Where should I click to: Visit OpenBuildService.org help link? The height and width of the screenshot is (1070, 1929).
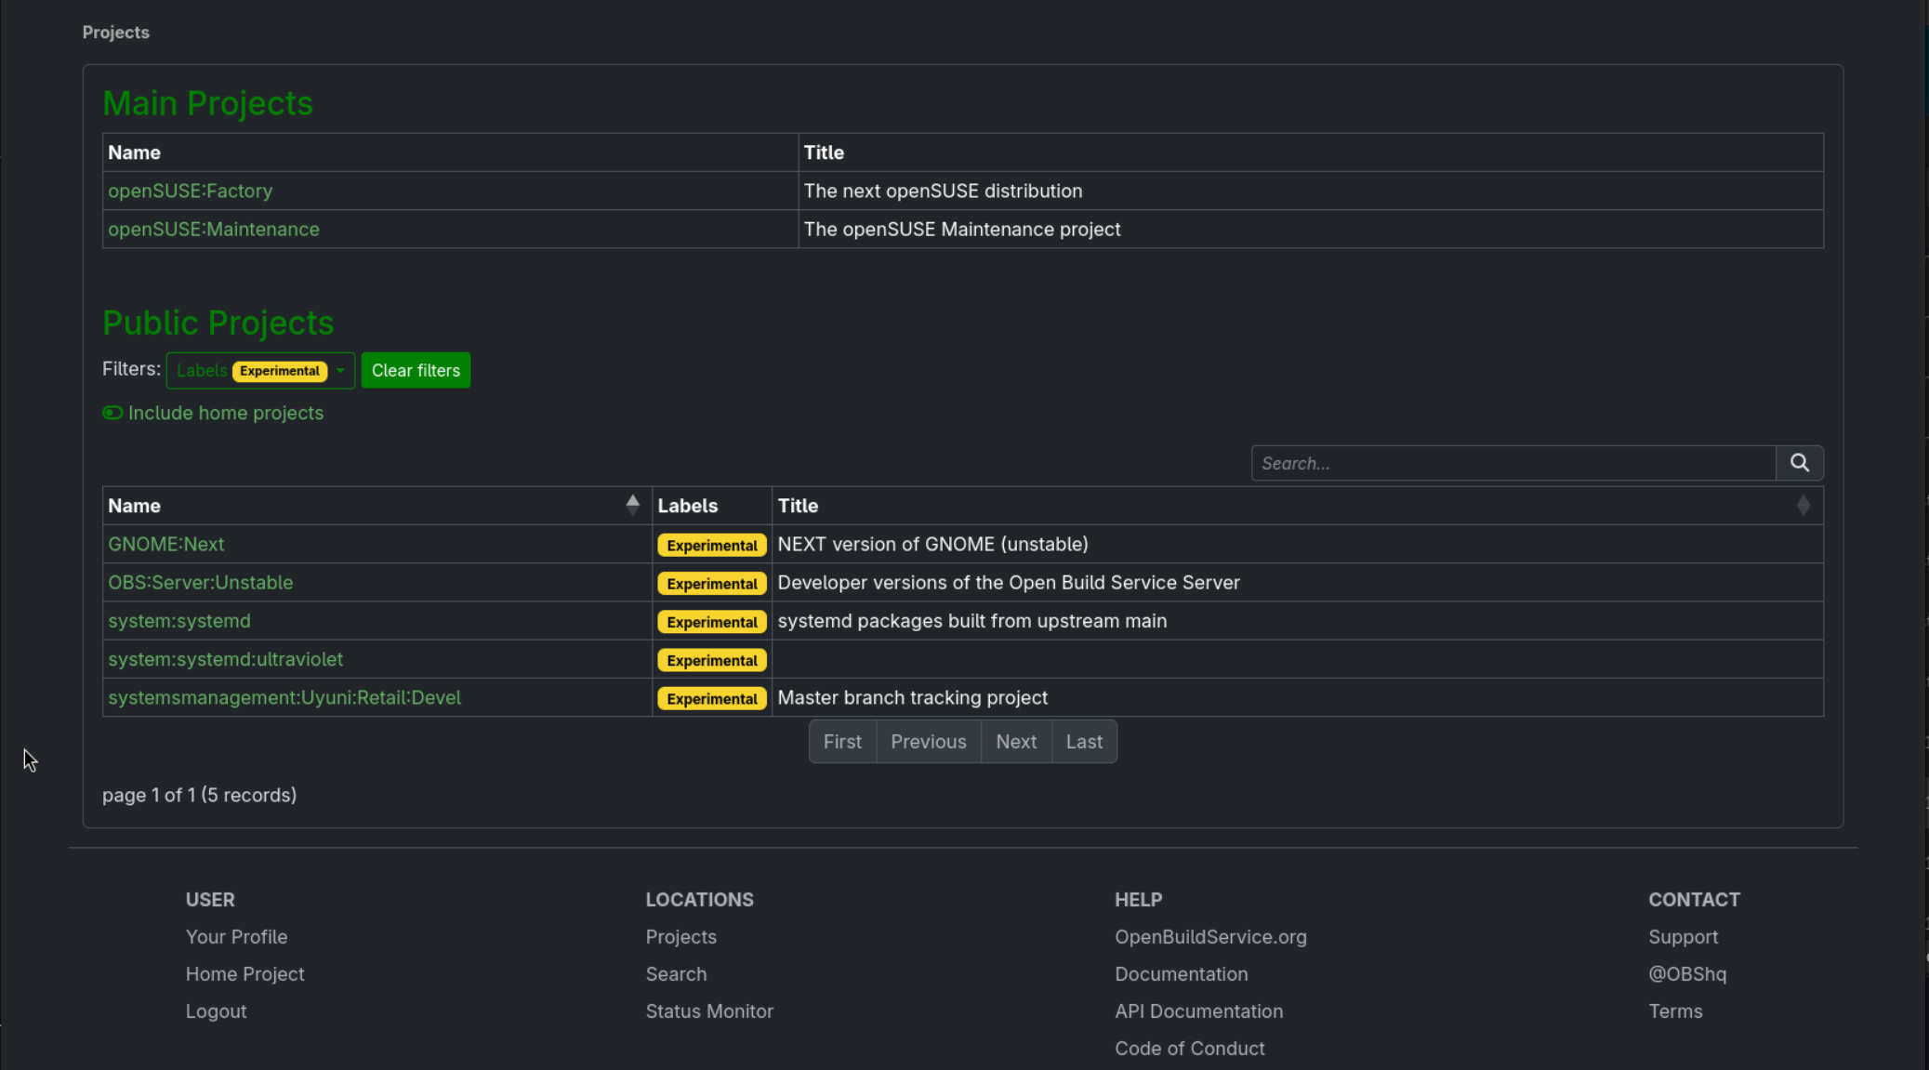click(1210, 937)
